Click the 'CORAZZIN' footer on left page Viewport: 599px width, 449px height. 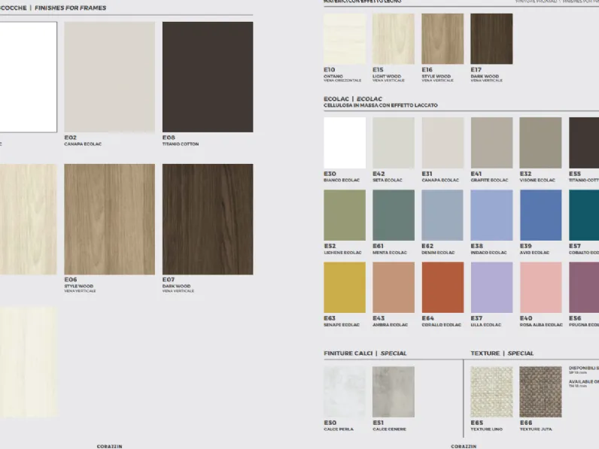click(109, 446)
